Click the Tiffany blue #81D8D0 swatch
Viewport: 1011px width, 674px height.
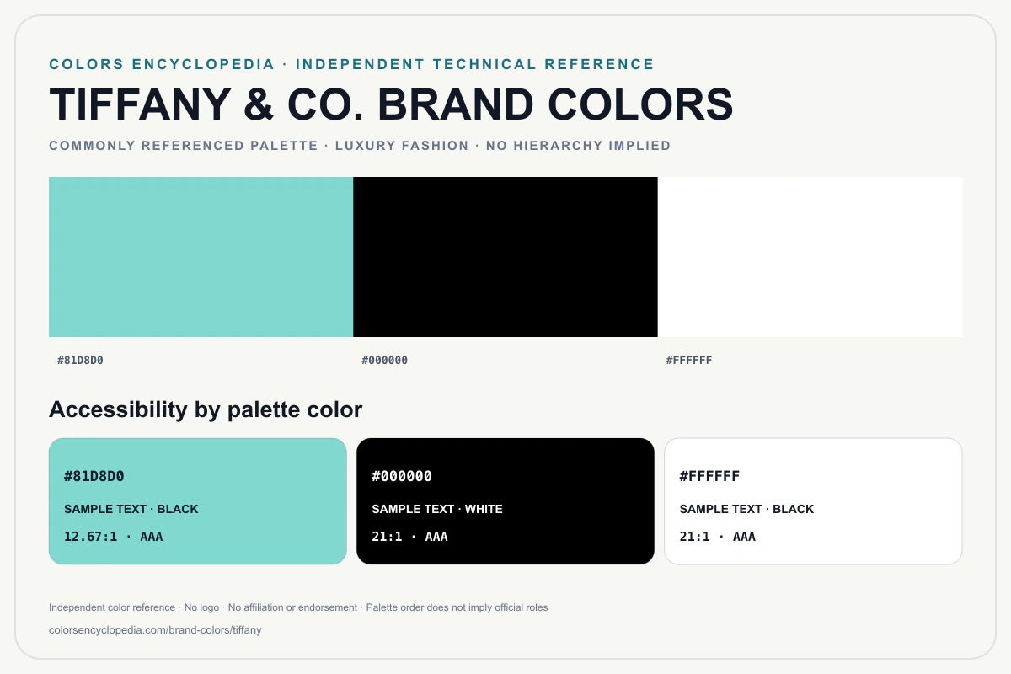[x=201, y=257]
